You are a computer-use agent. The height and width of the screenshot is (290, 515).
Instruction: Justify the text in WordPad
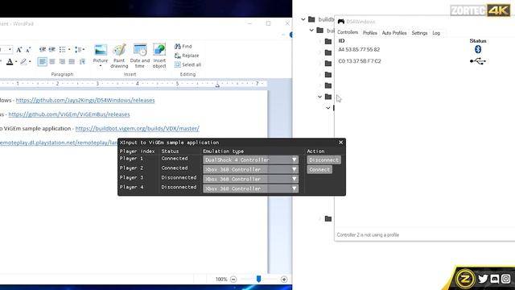[72, 61]
